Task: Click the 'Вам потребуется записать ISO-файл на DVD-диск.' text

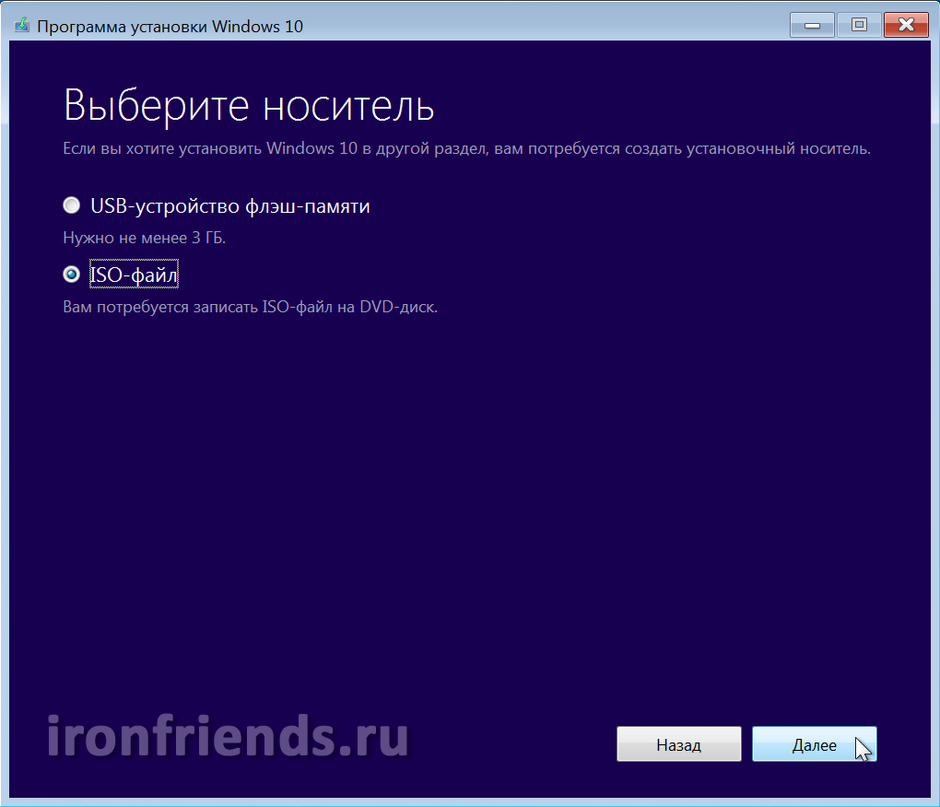Action: [x=250, y=308]
